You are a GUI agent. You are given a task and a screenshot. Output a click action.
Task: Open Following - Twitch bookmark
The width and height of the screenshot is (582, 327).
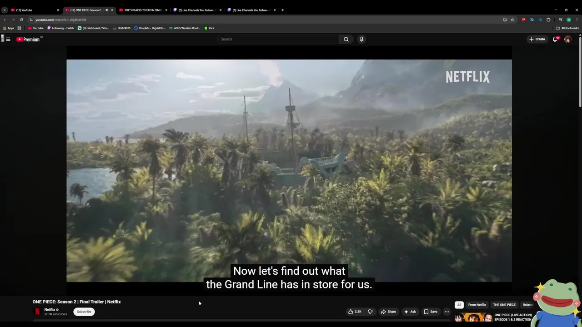(x=60, y=28)
